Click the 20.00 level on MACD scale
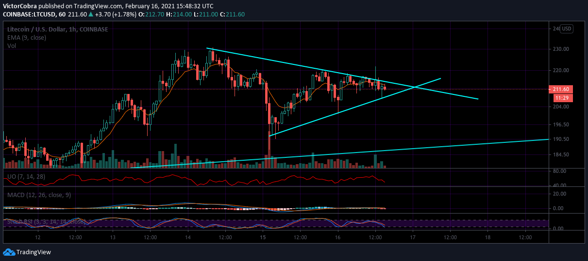The width and height of the screenshot is (588, 261). (559, 194)
